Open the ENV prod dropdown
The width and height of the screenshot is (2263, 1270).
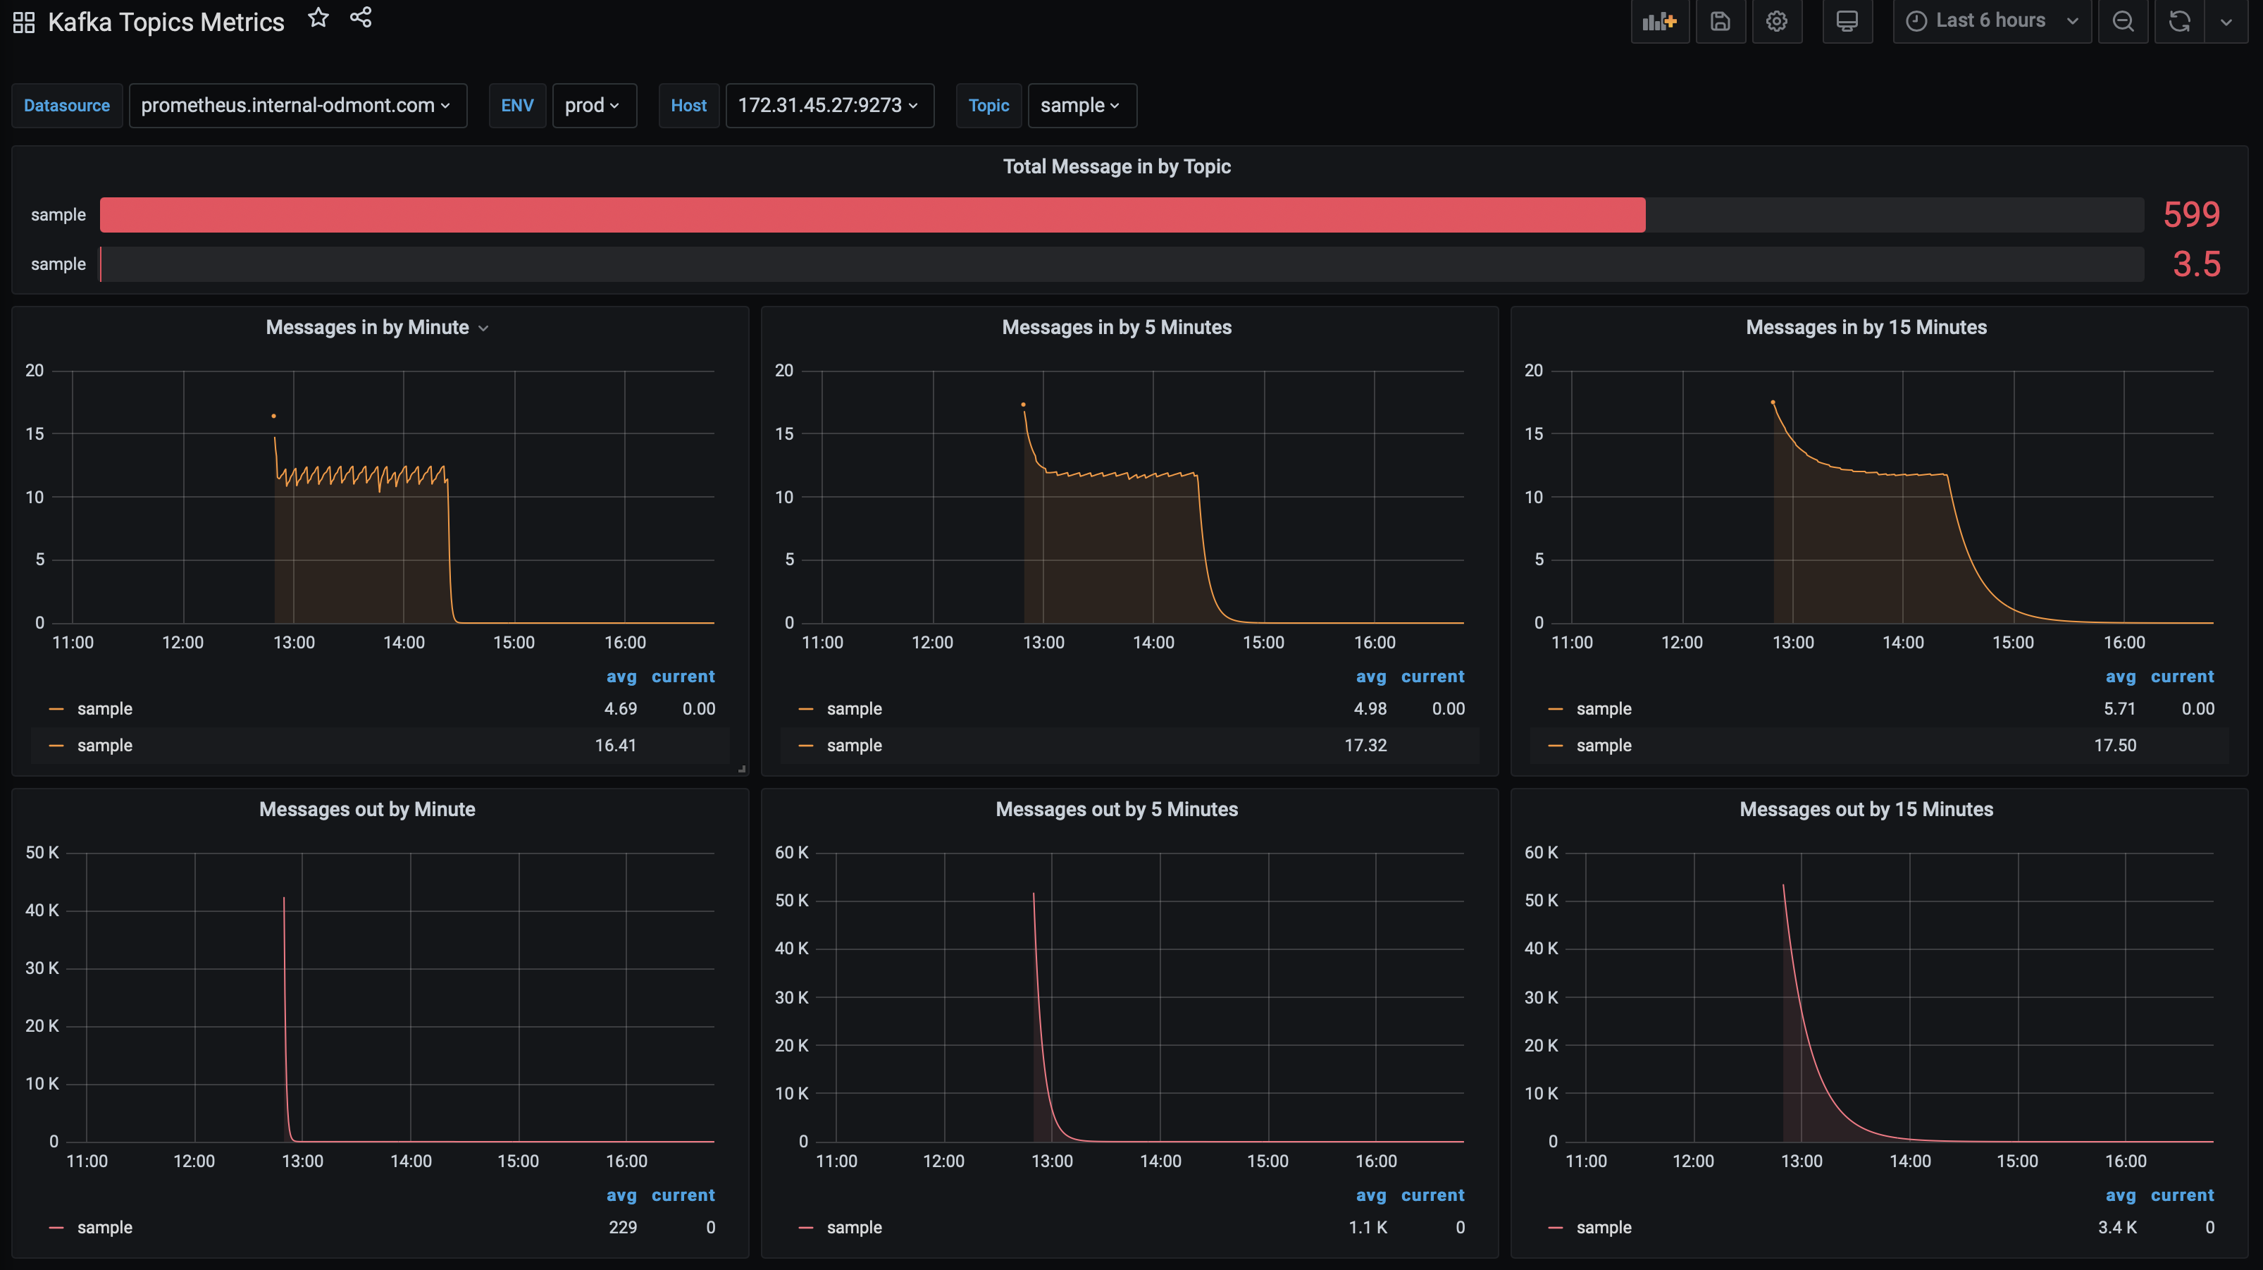(593, 106)
